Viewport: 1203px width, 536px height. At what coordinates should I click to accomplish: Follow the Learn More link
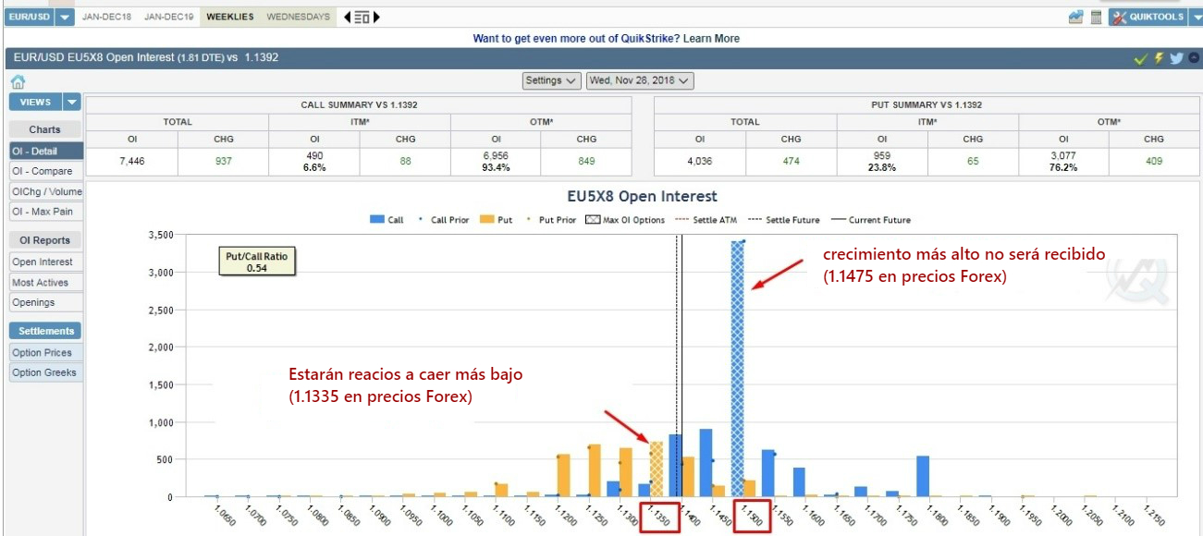[x=712, y=39]
